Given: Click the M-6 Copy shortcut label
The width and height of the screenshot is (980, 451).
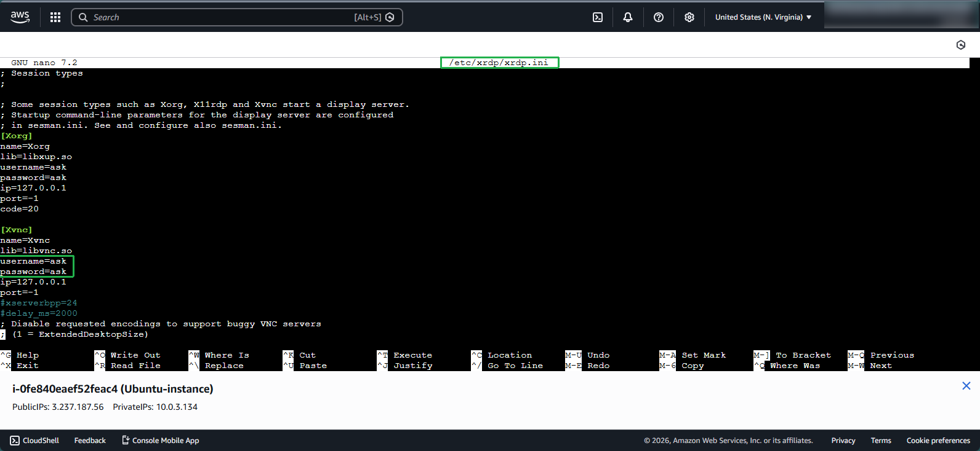Looking at the screenshot, I should [x=681, y=366].
